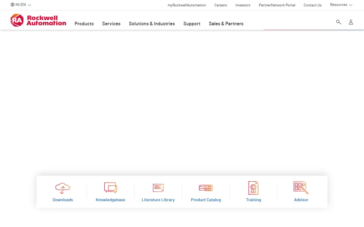Open the Sales & Partners menu

(226, 24)
